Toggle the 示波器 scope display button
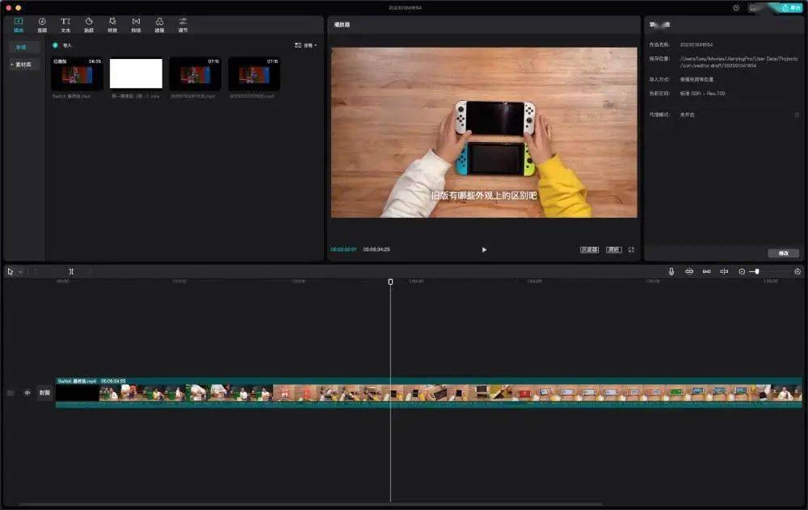808x510 pixels. pos(589,249)
